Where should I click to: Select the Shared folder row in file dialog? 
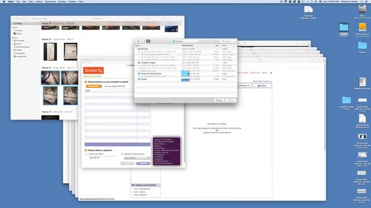185,79
